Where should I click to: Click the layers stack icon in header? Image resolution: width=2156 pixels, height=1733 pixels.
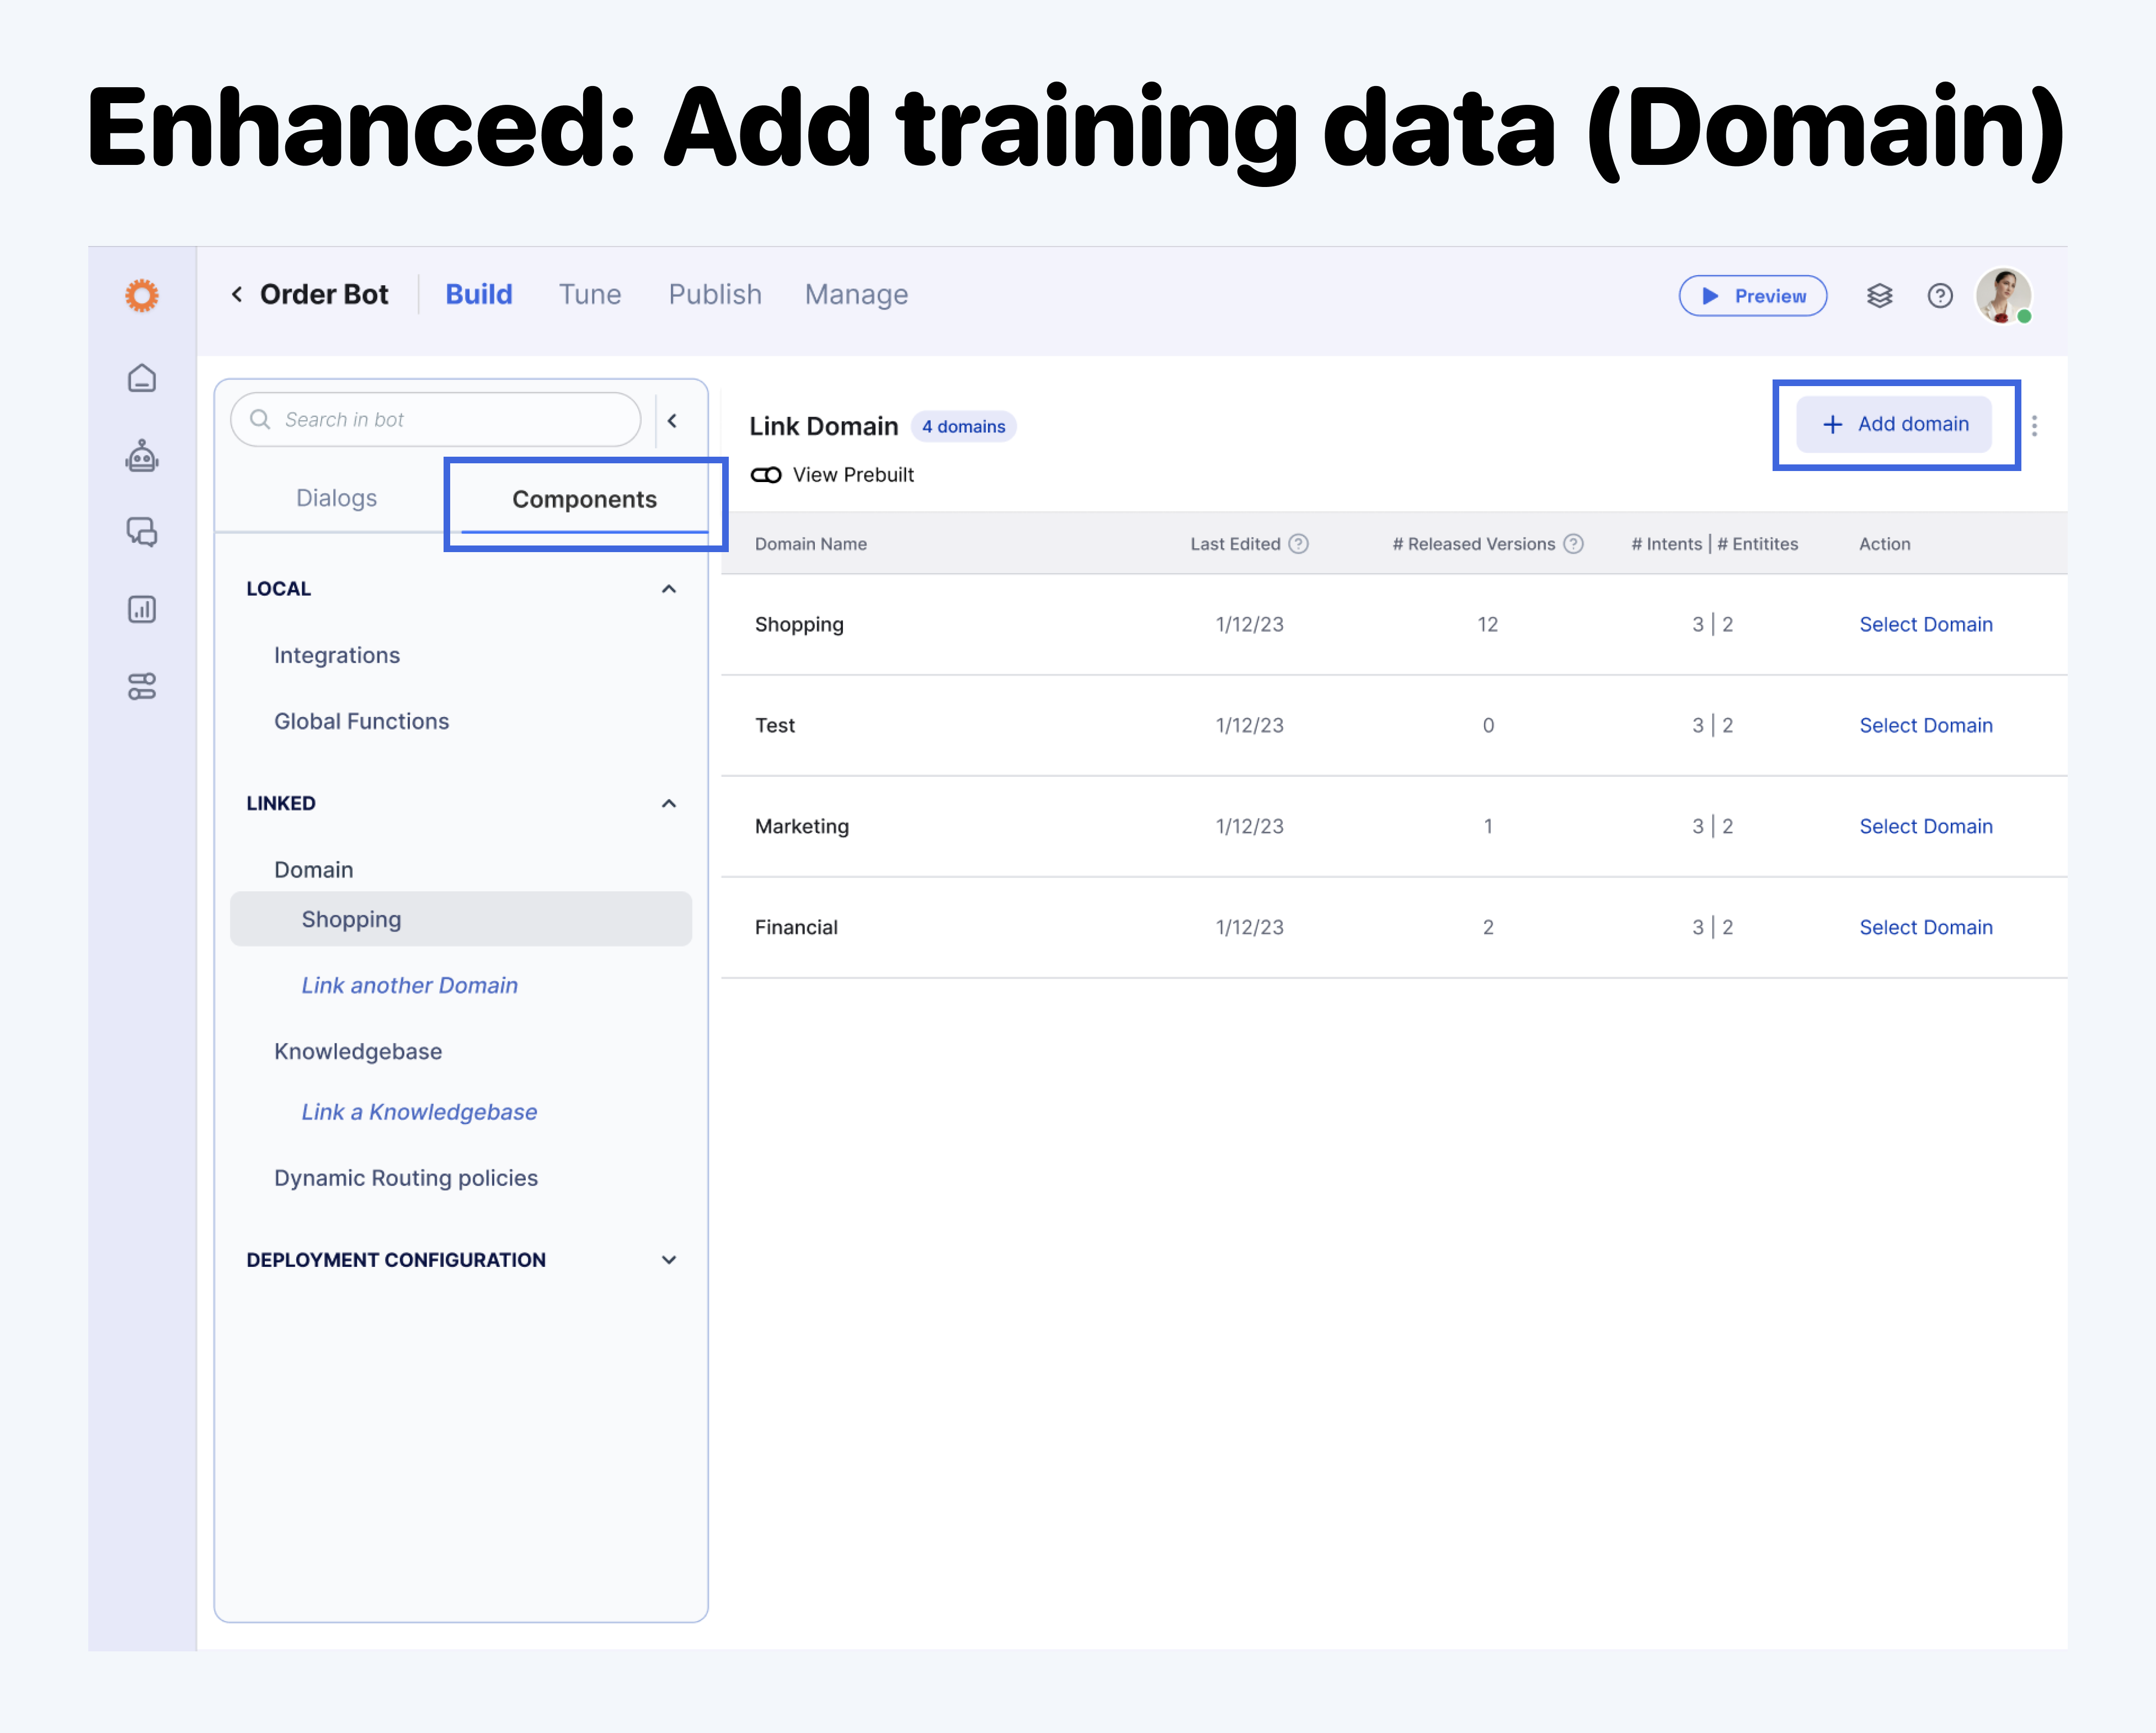1880,296
